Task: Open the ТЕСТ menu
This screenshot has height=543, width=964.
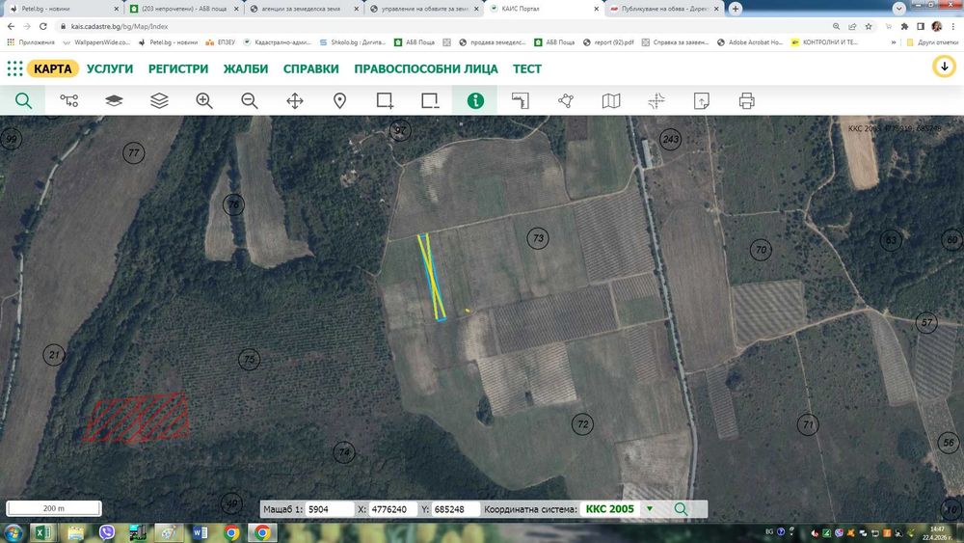Action: click(527, 68)
